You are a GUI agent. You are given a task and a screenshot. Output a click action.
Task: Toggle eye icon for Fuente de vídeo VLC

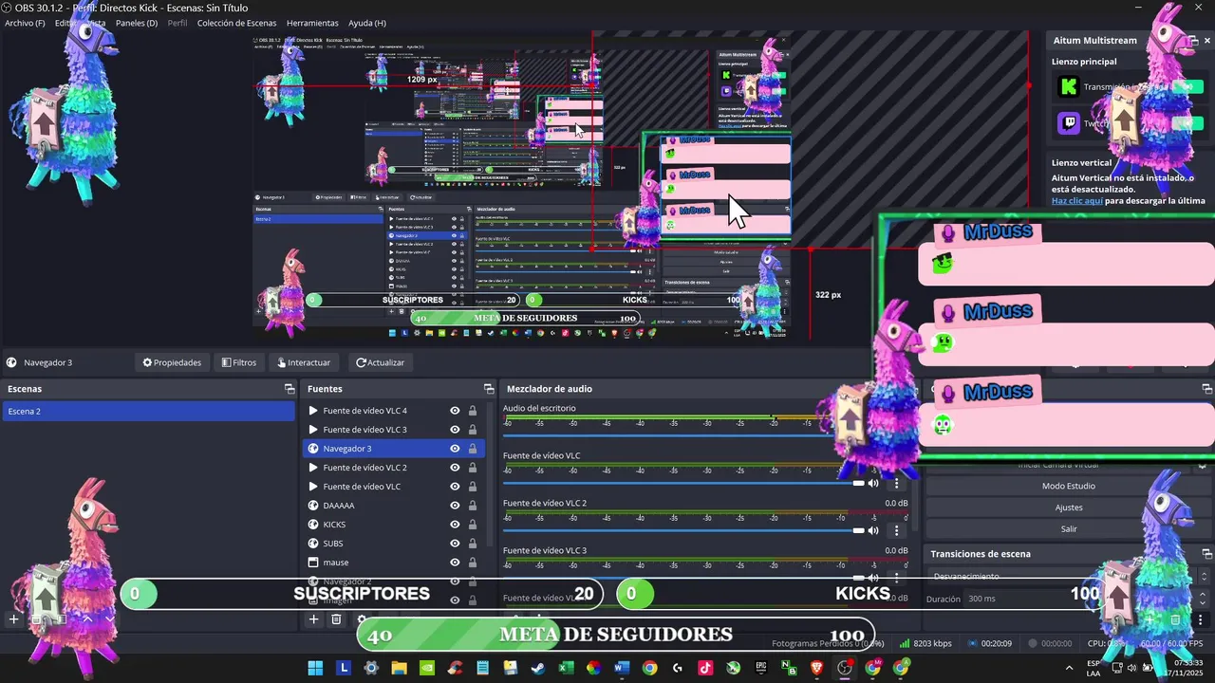coord(455,487)
